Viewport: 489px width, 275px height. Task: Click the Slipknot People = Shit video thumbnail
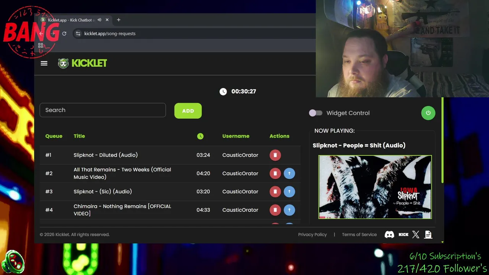click(x=375, y=187)
